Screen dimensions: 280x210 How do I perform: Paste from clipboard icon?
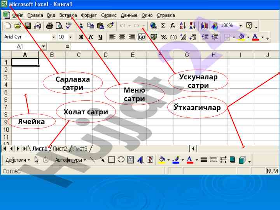click(x=101, y=26)
